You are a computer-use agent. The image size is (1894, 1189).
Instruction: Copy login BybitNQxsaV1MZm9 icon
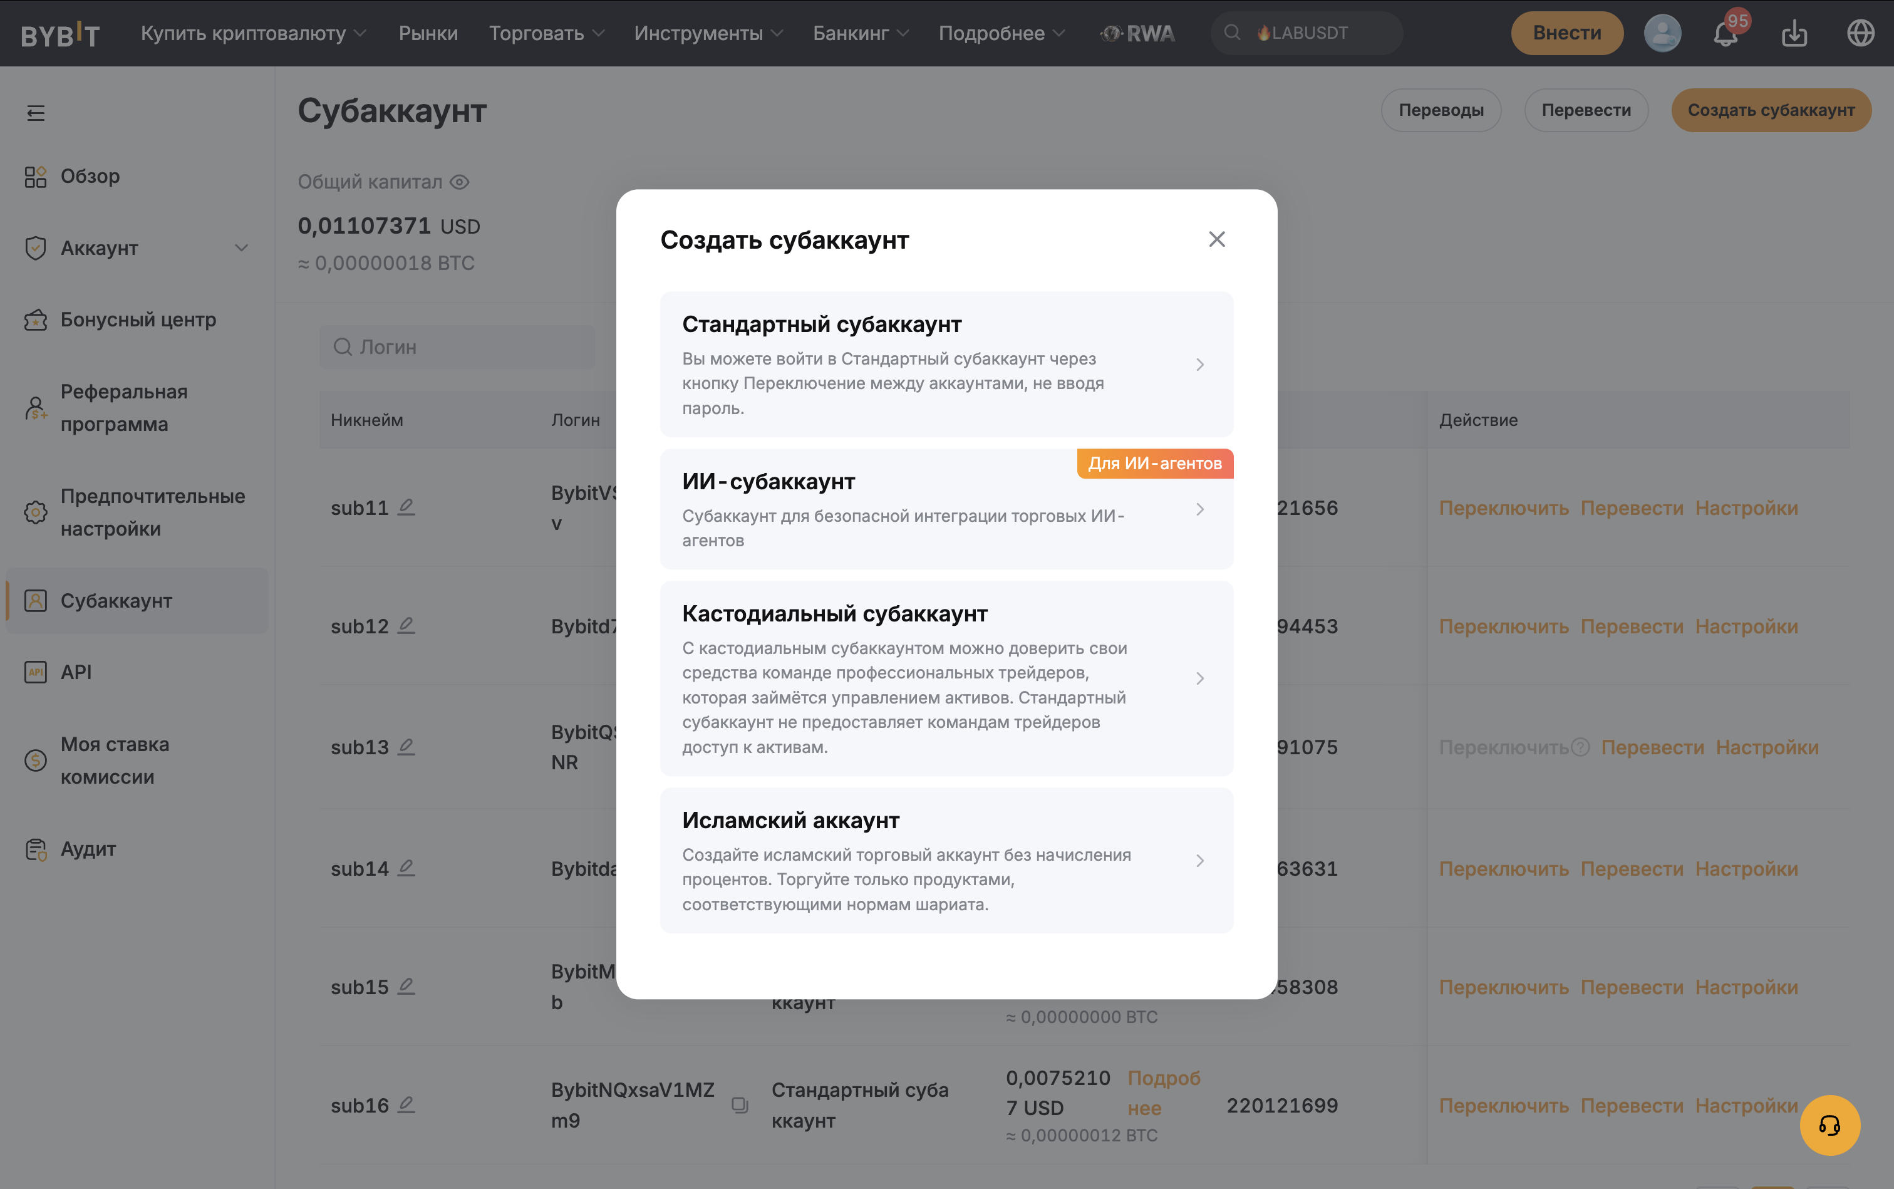click(739, 1105)
